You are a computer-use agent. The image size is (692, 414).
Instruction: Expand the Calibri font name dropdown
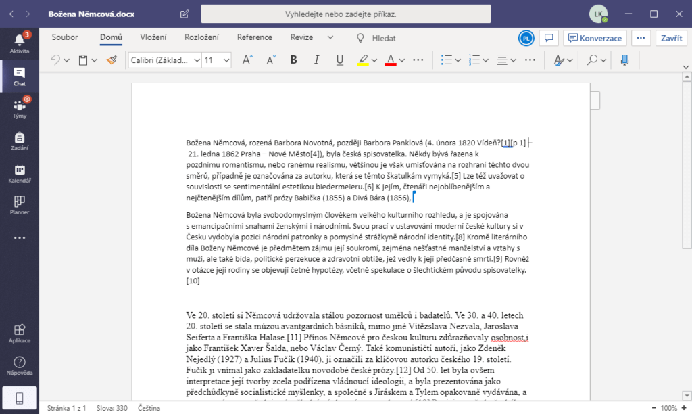[197, 60]
